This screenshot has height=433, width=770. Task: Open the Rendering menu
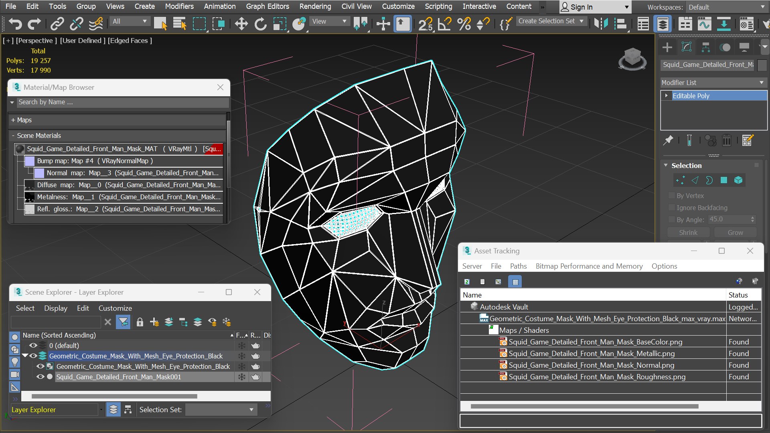315,6
